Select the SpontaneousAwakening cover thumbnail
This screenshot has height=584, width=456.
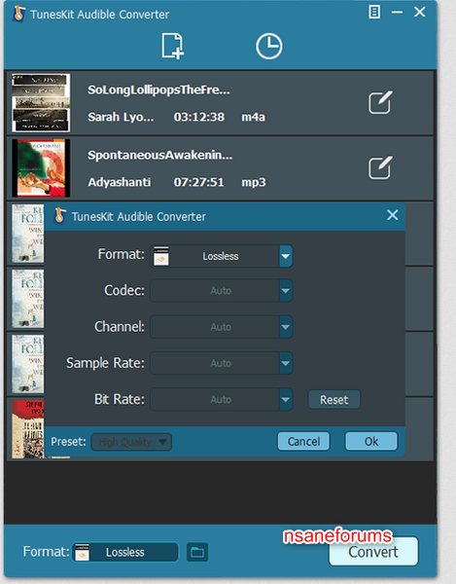click(x=41, y=168)
